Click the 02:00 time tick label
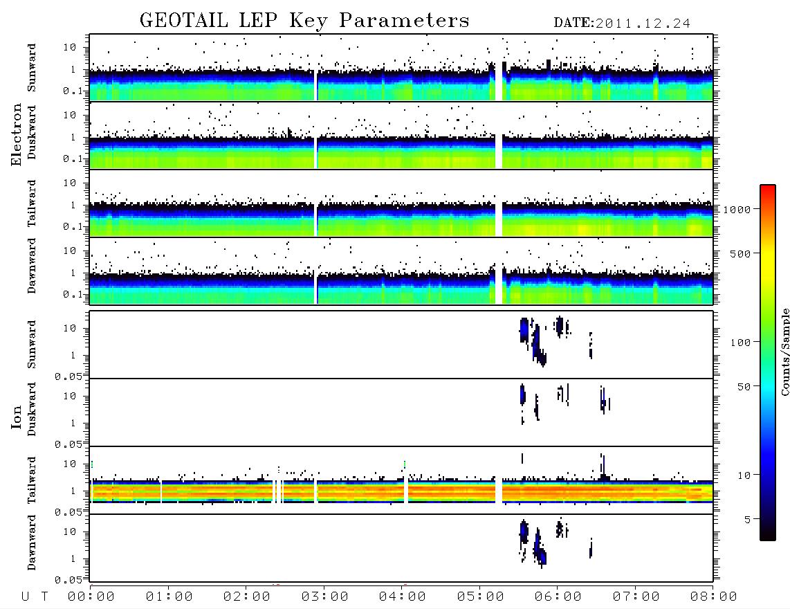The height and width of the screenshot is (609, 790). (247, 597)
